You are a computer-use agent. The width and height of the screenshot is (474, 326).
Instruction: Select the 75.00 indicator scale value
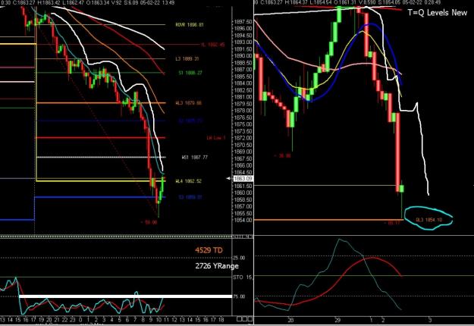[x=239, y=296]
